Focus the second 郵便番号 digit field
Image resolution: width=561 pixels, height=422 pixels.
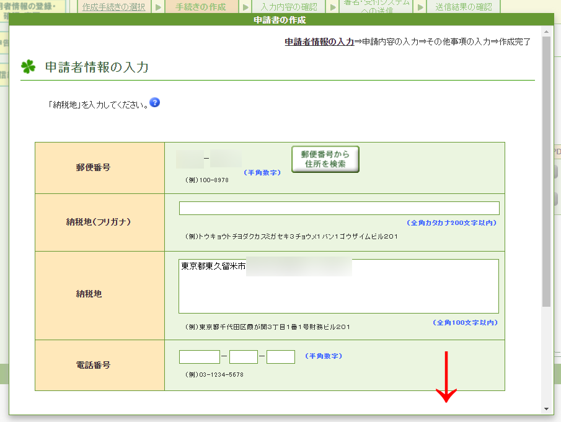pos(226,159)
